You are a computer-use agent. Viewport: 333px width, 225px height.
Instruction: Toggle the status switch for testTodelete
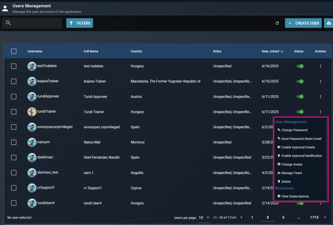click(300, 66)
